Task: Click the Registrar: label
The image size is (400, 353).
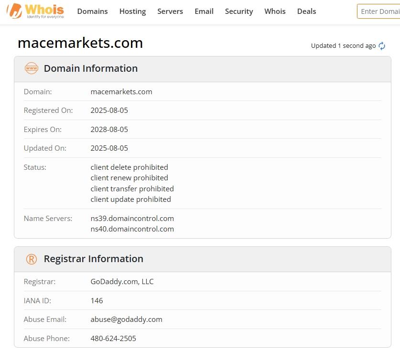Action: tap(40, 282)
